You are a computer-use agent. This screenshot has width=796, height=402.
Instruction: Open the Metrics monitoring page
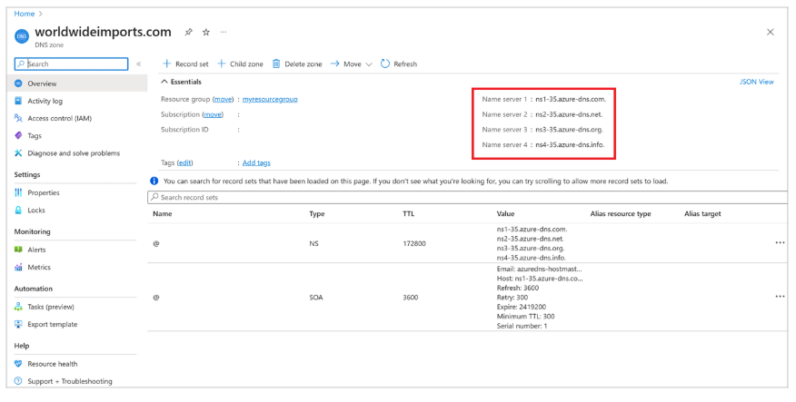(x=39, y=267)
